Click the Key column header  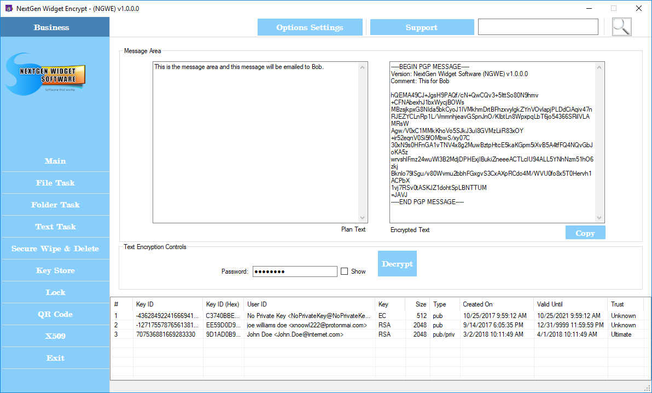tap(390, 304)
